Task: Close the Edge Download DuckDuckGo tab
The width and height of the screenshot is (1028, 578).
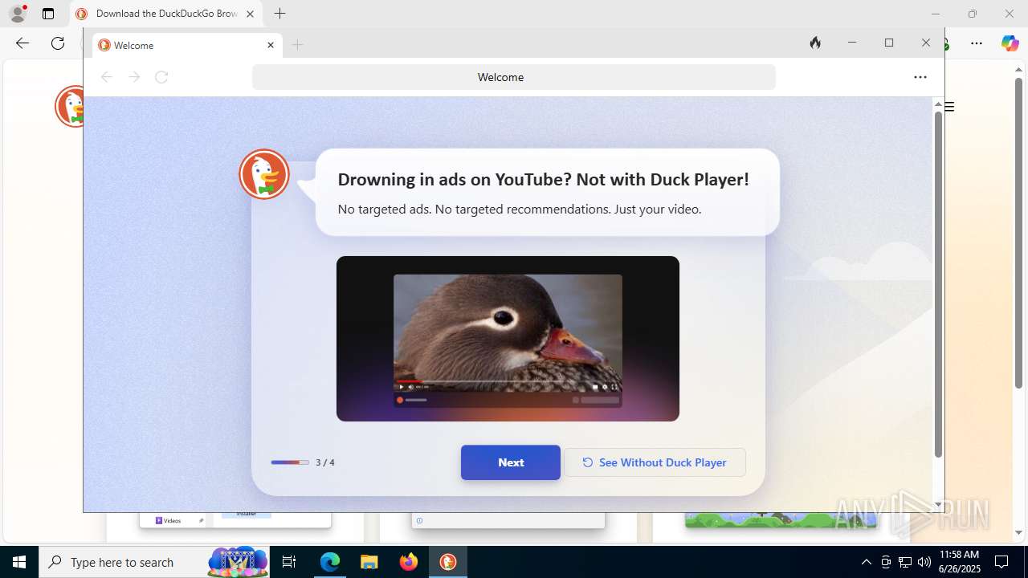Action: point(250,14)
